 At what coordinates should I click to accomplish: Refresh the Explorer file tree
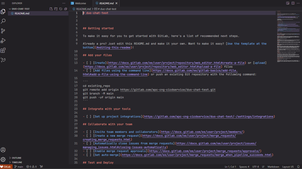click(61, 9)
